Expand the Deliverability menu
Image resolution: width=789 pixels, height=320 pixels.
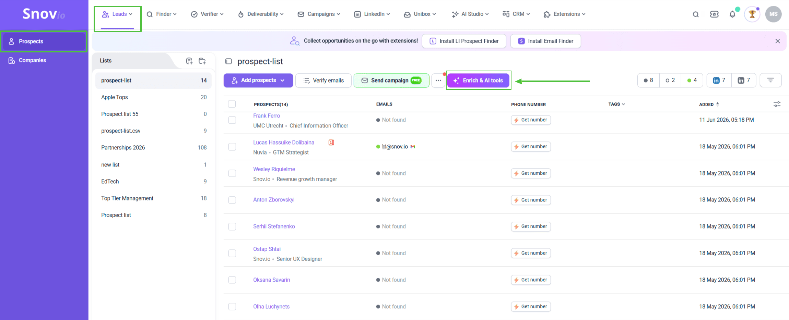pyautogui.click(x=261, y=14)
